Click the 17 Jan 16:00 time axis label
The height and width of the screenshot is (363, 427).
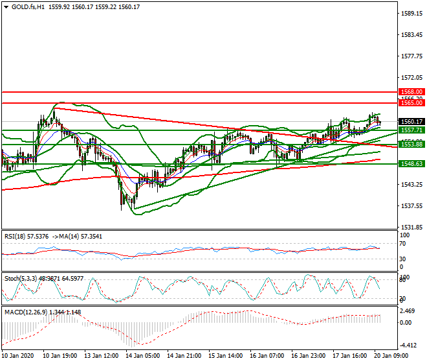pos(349,356)
